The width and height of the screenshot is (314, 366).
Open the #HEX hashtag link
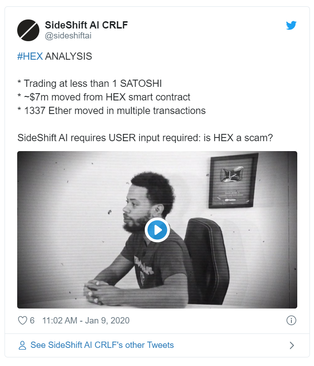click(30, 56)
